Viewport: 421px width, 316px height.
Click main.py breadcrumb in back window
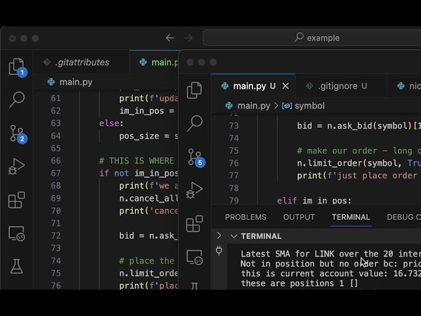pos(70,82)
